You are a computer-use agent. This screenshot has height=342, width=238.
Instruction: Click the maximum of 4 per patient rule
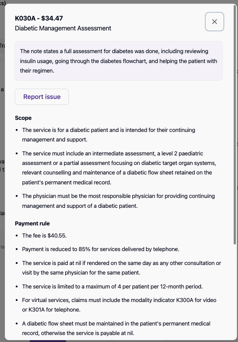112,286
